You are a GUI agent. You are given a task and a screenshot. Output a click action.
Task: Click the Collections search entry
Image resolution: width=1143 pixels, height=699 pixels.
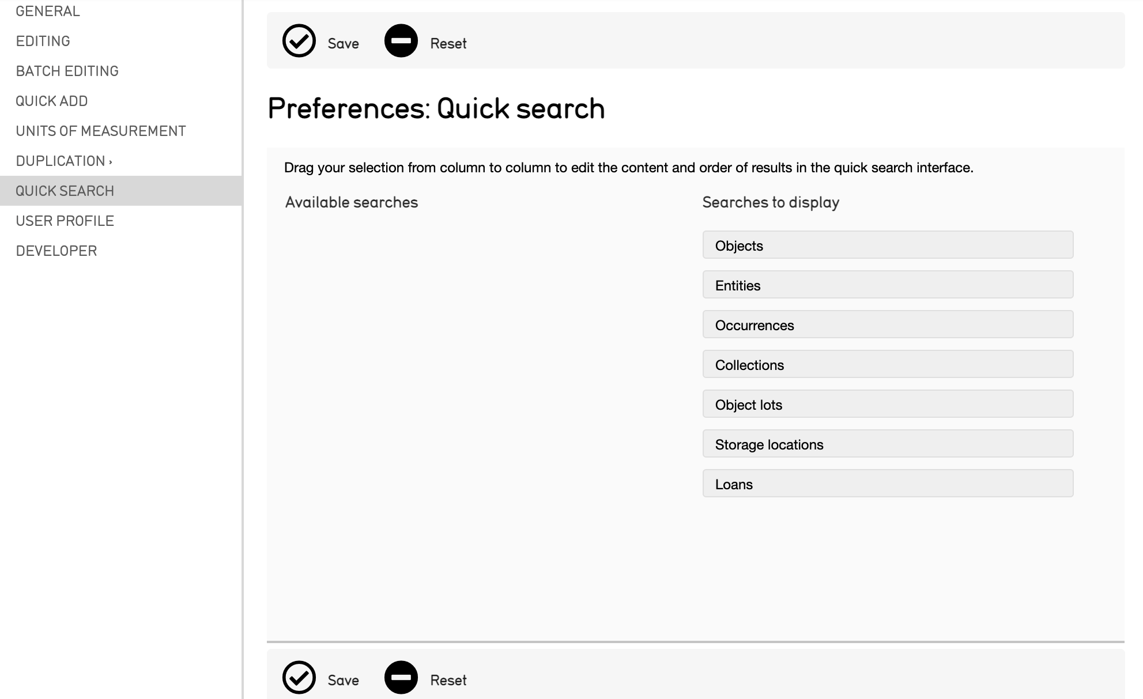click(887, 364)
